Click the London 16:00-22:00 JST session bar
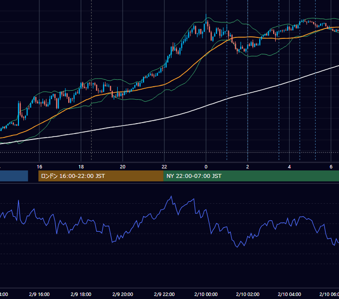This screenshot has width=339, height=299. point(101,176)
